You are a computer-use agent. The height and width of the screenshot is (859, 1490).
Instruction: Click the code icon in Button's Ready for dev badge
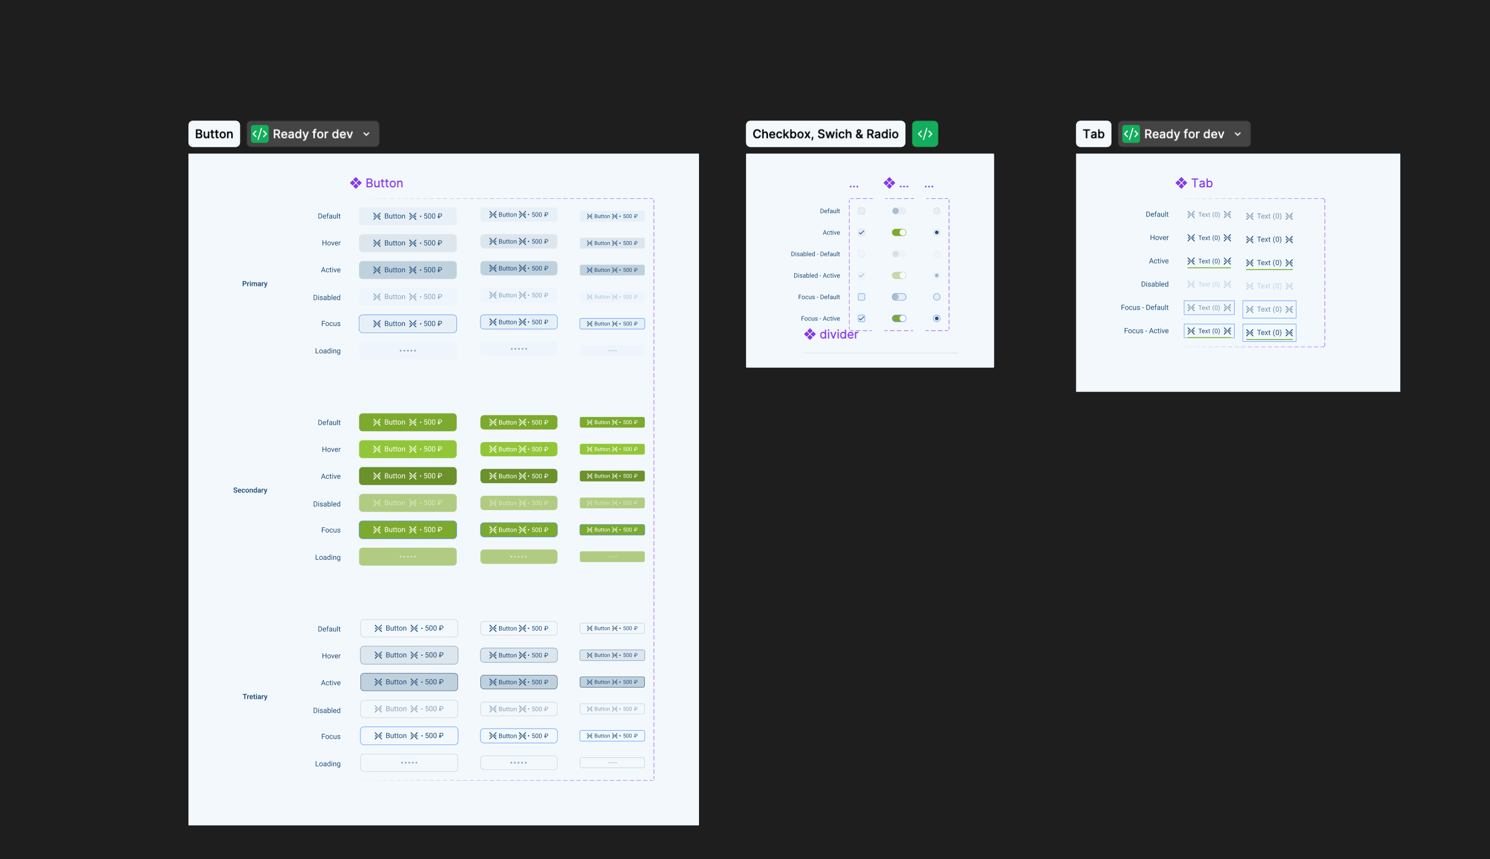[260, 134]
